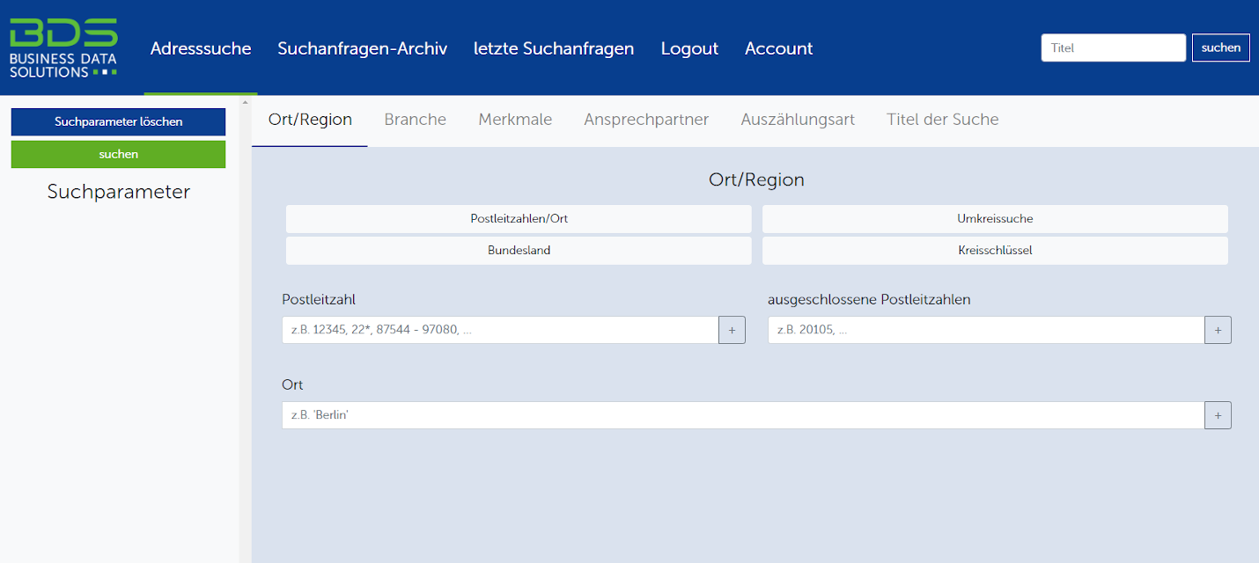The image size is (1259, 563).
Task: Click plus icon next to Ort field
Action: click(1218, 415)
